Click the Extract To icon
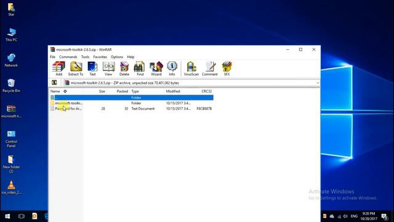This screenshot has height=222, width=394. [x=76, y=68]
